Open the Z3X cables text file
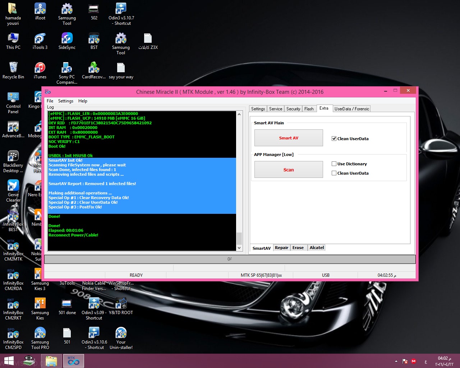The height and width of the screenshot is (368, 460). 148,41
